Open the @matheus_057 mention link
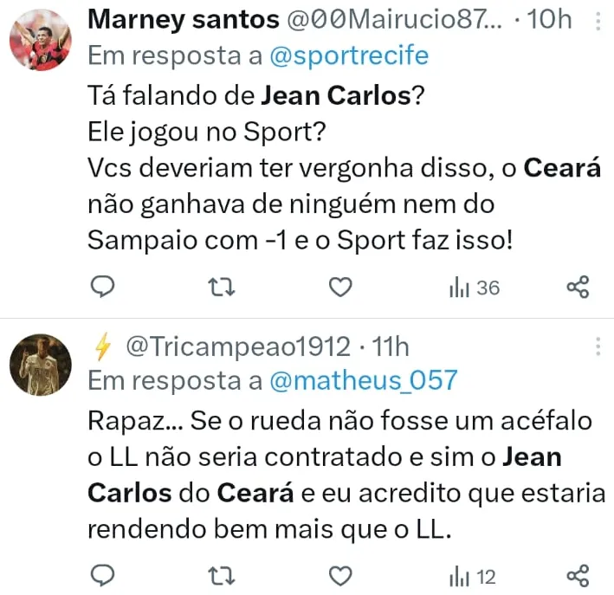614x595 pixels. pyautogui.click(x=364, y=379)
